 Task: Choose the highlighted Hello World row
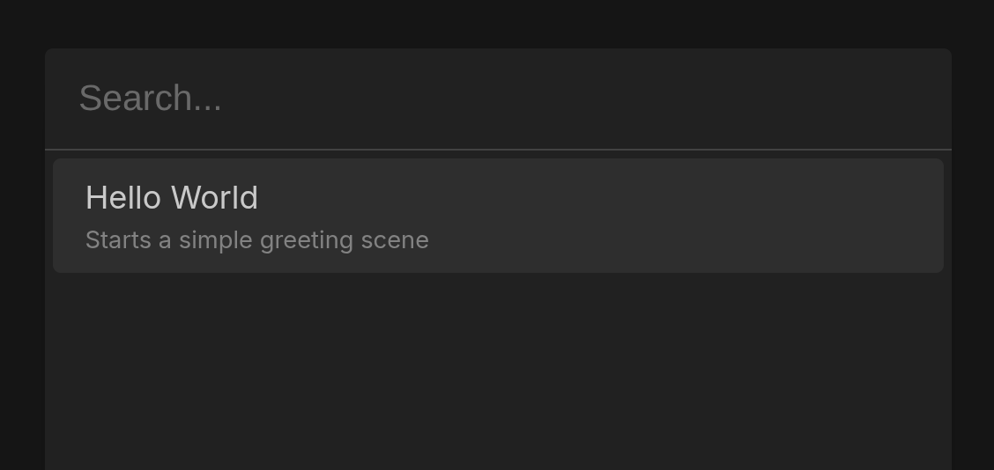[x=498, y=216]
